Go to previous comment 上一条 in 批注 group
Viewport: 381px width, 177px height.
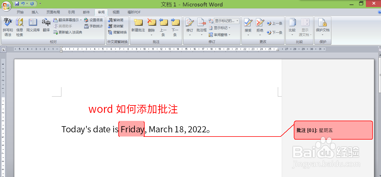pyautogui.click(x=163, y=27)
